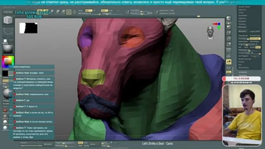Activate the Move transform icon

pyautogui.click(x=53, y=12)
